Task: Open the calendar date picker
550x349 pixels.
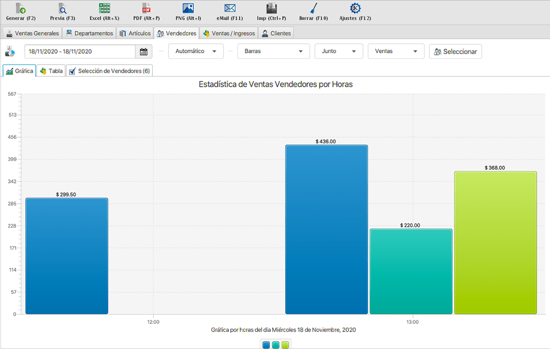Action: (144, 52)
